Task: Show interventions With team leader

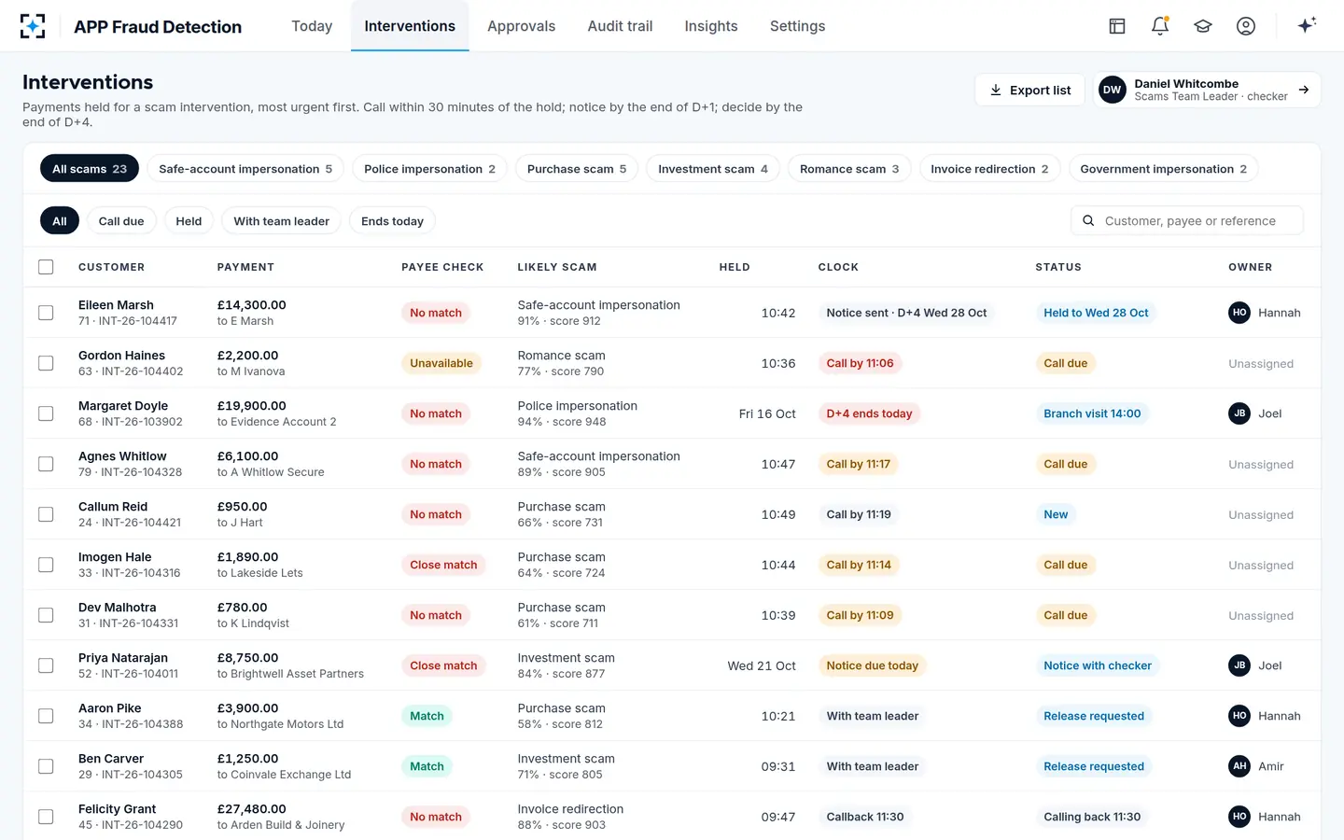Action: tap(281, 221)
